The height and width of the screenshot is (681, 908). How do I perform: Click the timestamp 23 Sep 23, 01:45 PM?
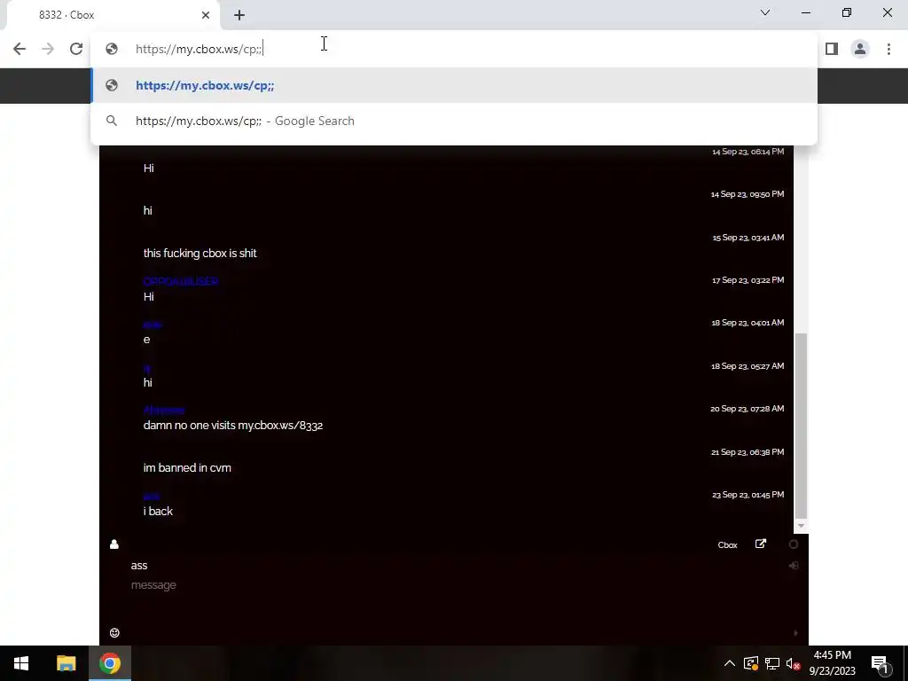click(x=748, y=495)
